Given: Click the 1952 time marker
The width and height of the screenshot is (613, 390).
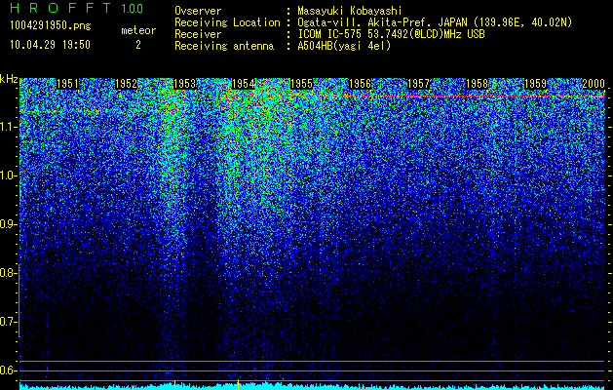Looking at the screenshot, I should [127, 84].
